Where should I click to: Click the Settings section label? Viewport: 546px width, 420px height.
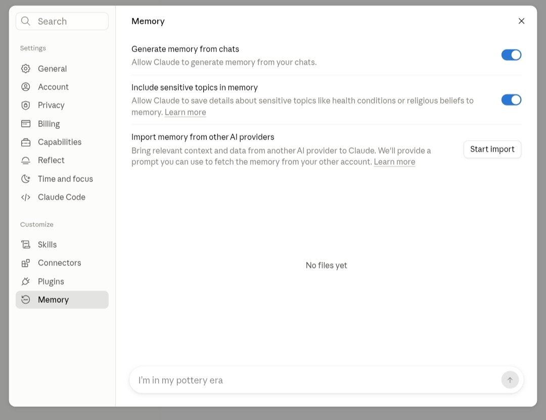tap(33, 48)
